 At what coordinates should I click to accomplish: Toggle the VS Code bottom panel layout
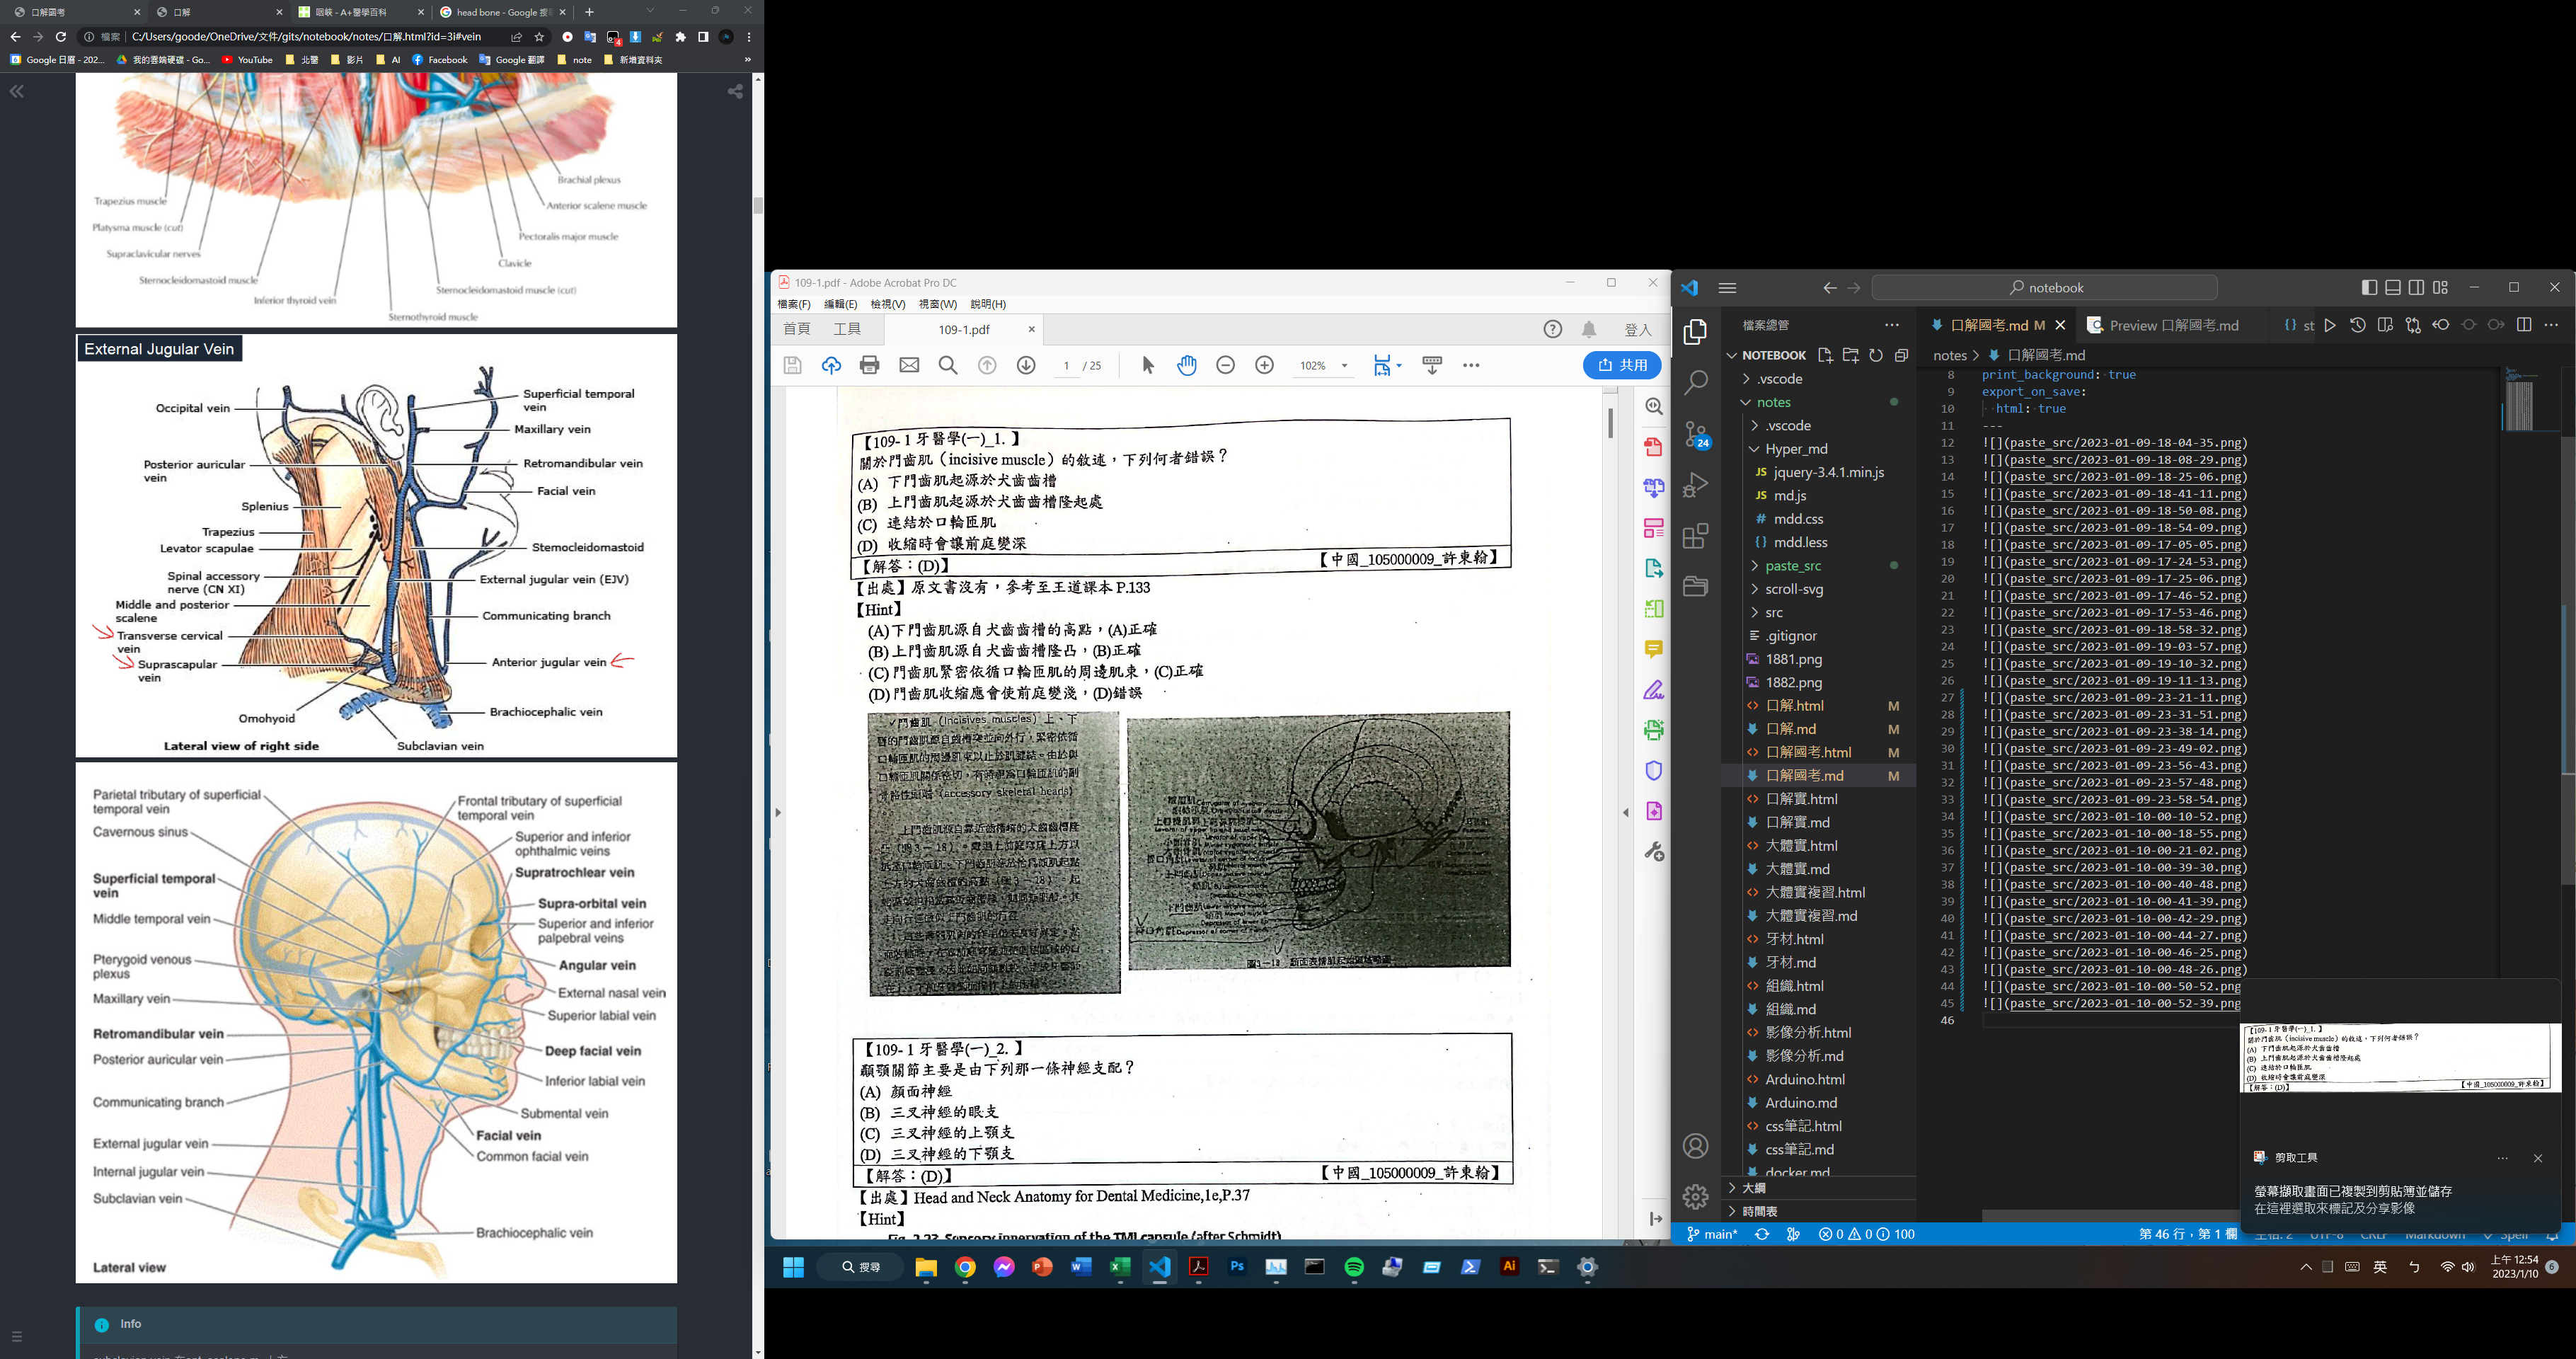tap(2392, 287)
